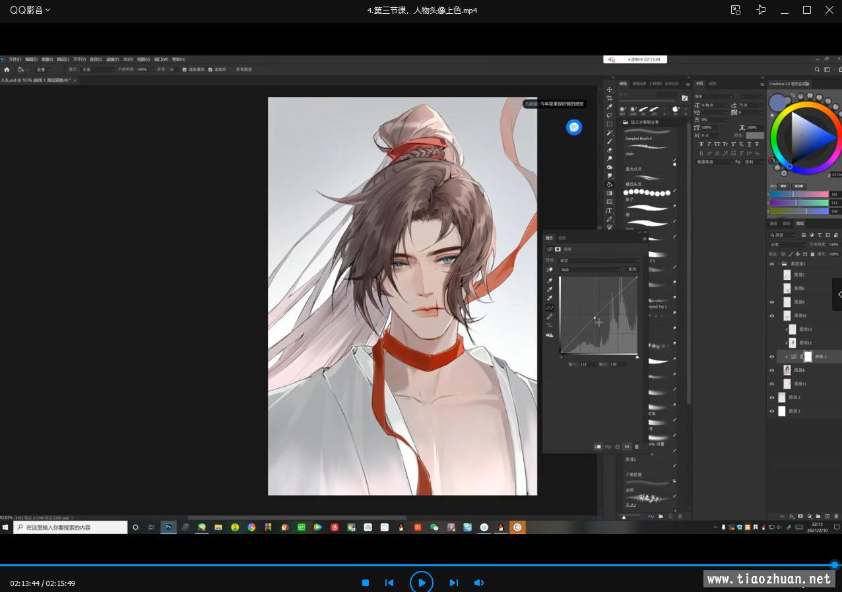The image size is (842, 592).
Task: Select the Move tool in the toolbar
Action: pyautogui.click(x=610, y=89)
